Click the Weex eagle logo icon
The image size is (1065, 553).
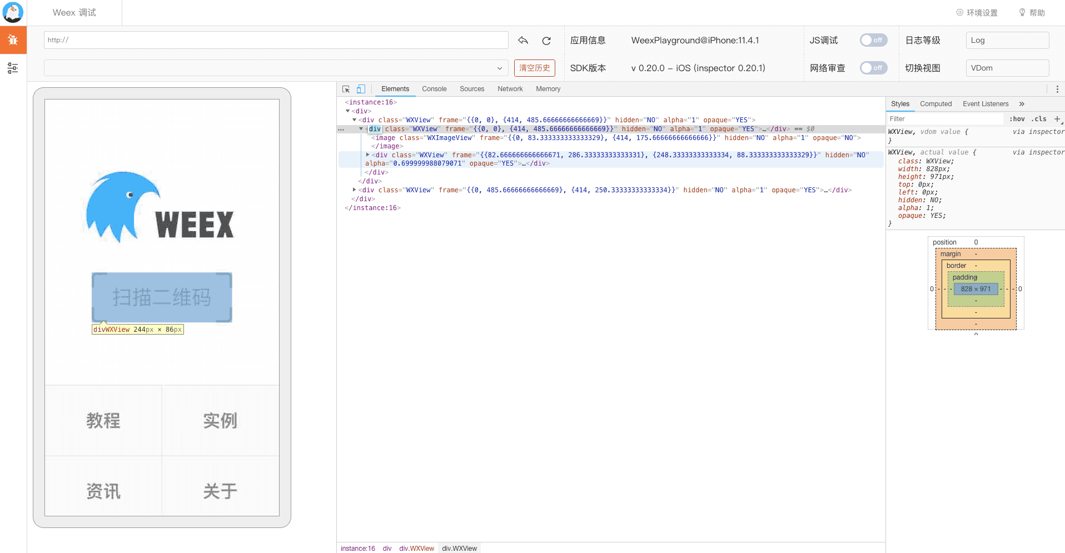pos(13,12)
